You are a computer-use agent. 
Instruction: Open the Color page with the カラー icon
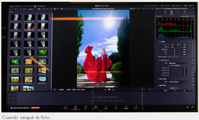(116, 107)
